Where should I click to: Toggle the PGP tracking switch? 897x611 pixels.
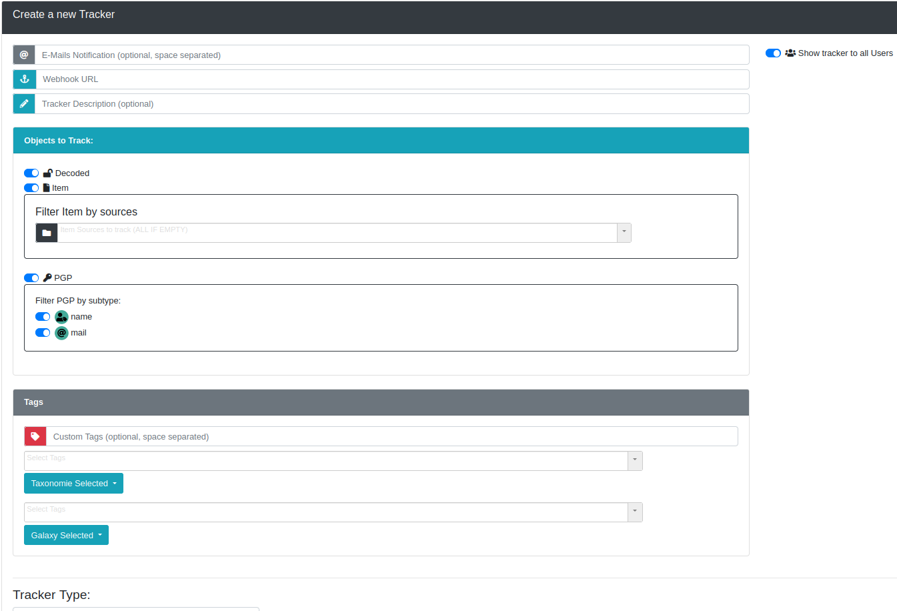click(x=31, y=278)
